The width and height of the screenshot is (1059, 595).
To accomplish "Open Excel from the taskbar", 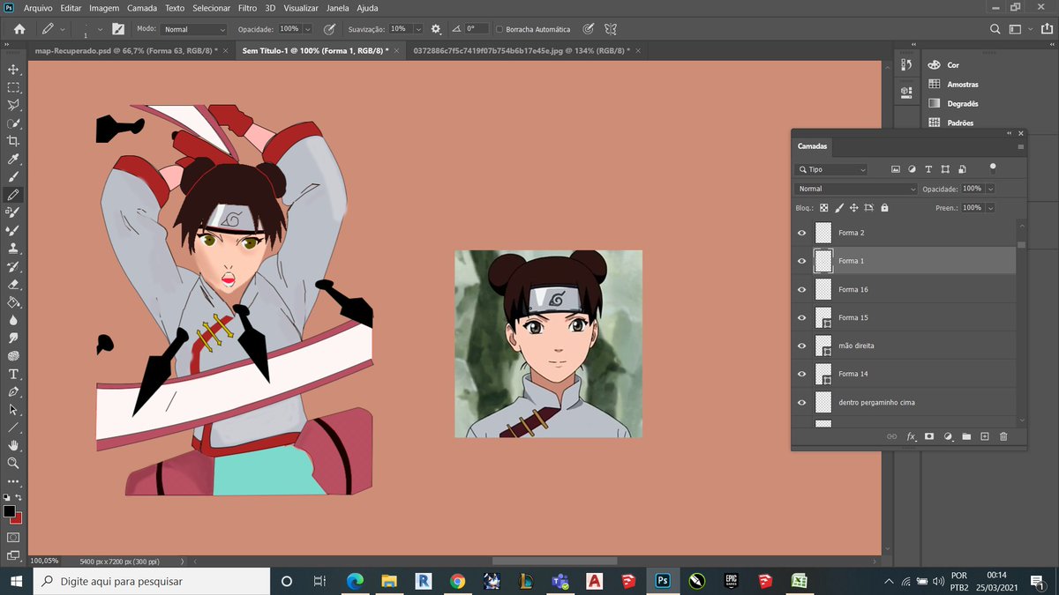I will click(799, 582).
